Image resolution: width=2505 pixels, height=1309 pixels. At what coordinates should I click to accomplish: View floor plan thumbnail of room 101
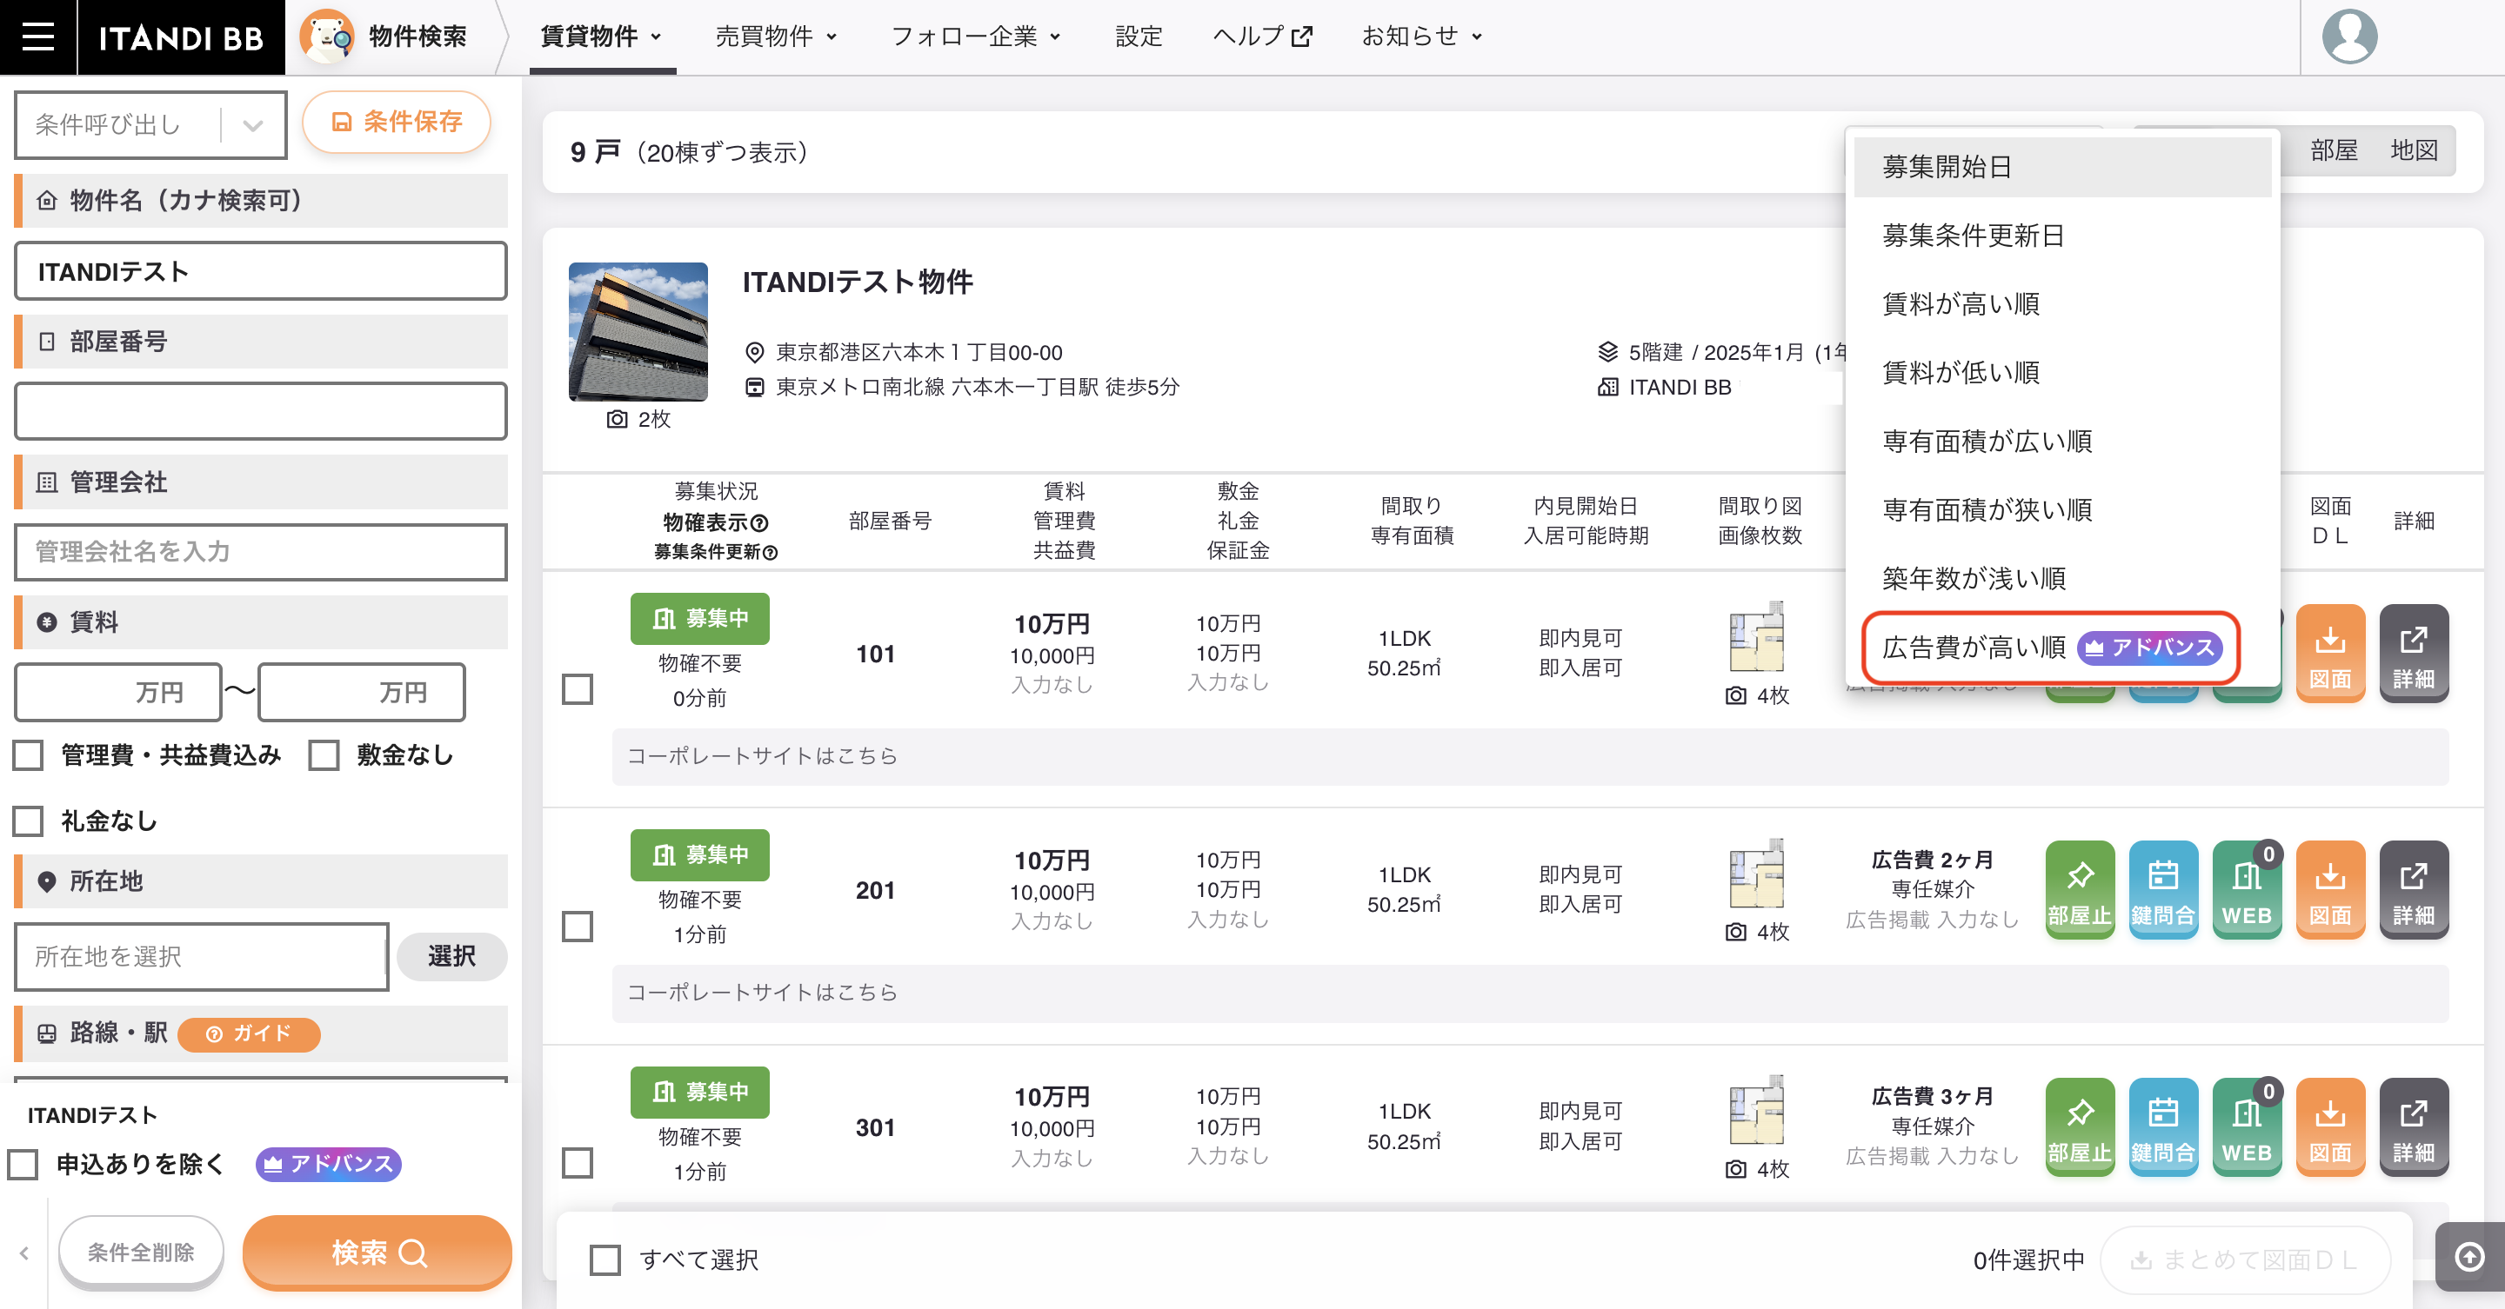pos(1757,637)
